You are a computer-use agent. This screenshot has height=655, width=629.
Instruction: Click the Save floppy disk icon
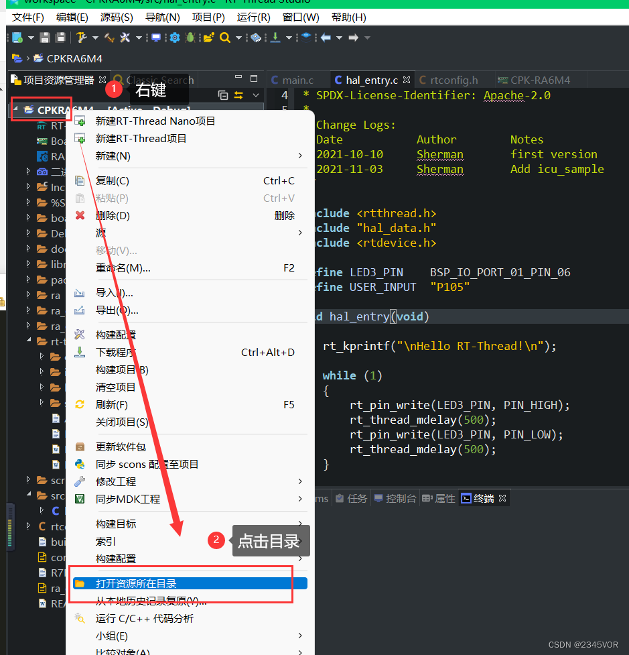(45, 38)
